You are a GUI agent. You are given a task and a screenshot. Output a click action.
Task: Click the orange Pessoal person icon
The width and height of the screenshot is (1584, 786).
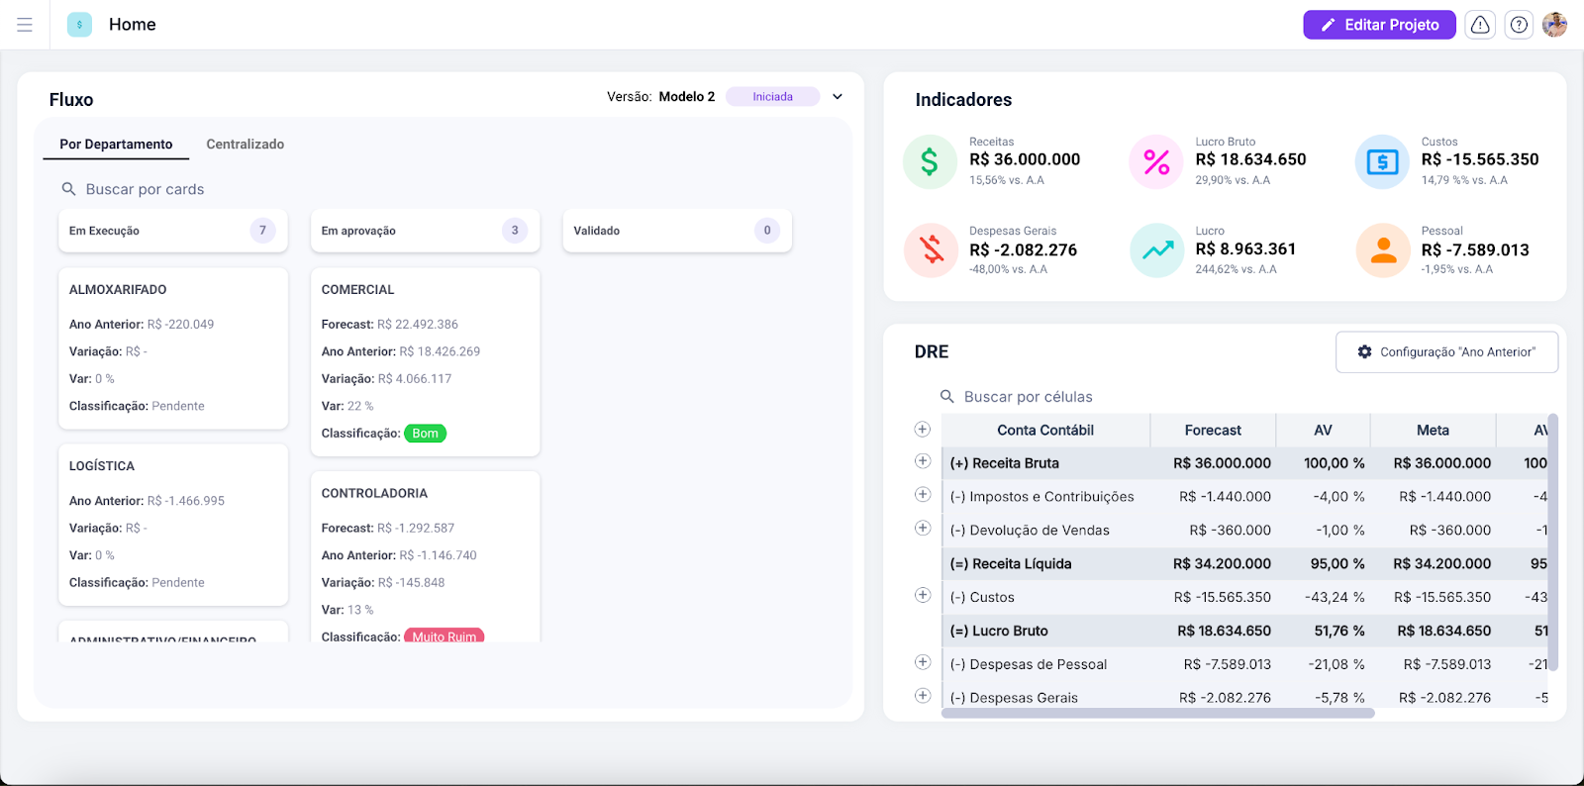[x=1383, y=250]
